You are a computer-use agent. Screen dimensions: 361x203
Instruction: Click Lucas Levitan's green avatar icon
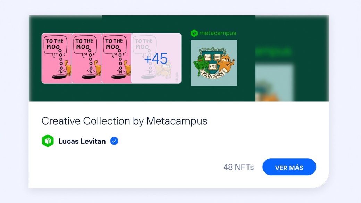(x=48, y=141)
